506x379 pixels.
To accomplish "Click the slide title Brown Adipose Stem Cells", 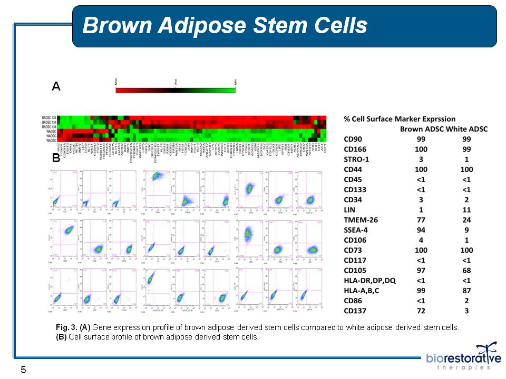I will 225,25.
